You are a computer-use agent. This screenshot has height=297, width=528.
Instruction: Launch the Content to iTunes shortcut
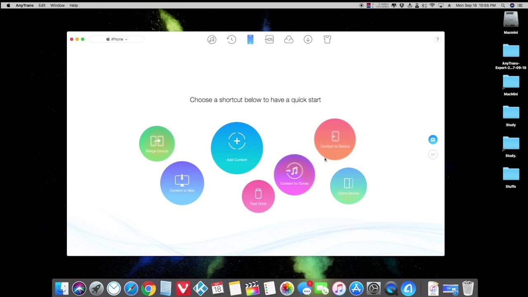coord(294,174)
